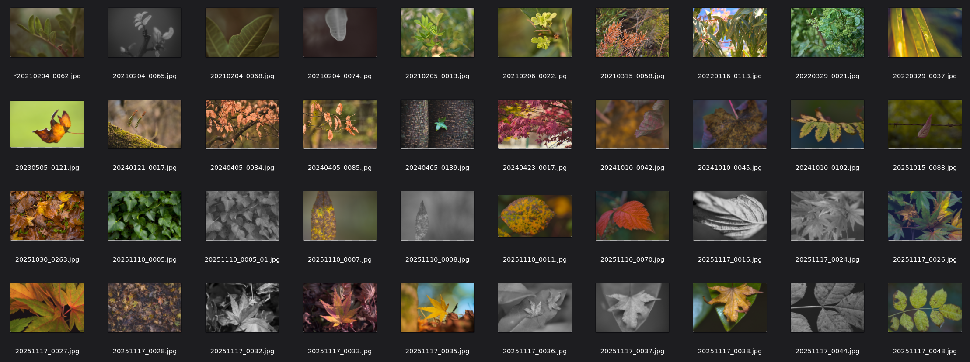Open green compound leaf 20251117_0048.jpg
This screenshot has height=362, width=970.
tap(925, 307)
